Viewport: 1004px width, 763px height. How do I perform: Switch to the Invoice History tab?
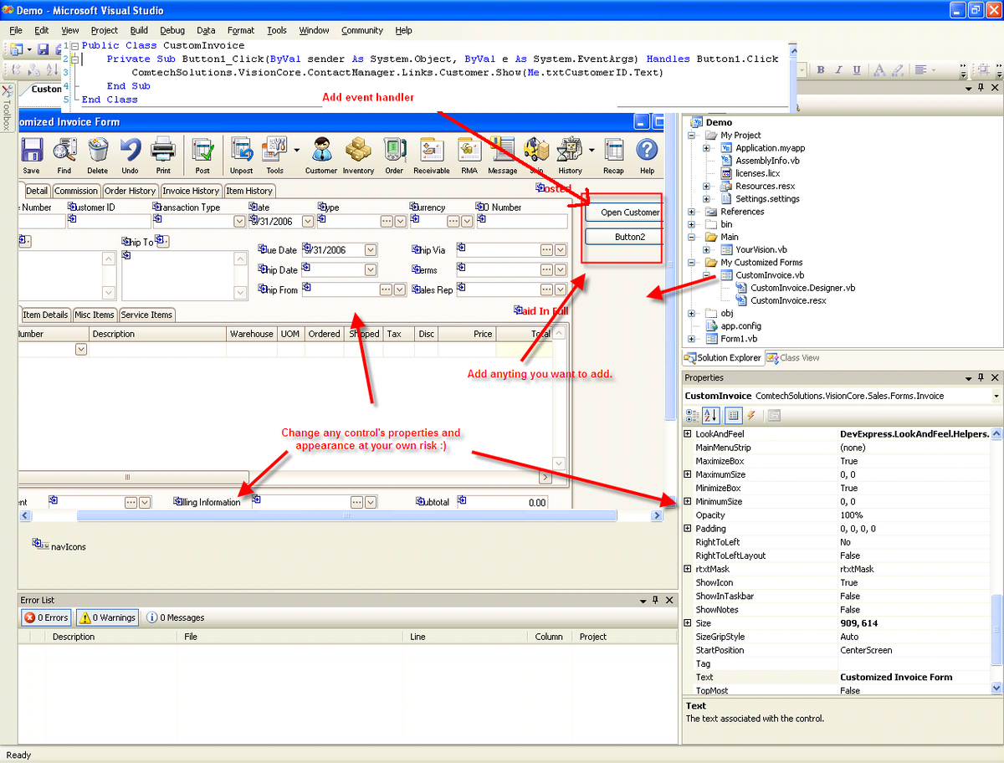192,191
